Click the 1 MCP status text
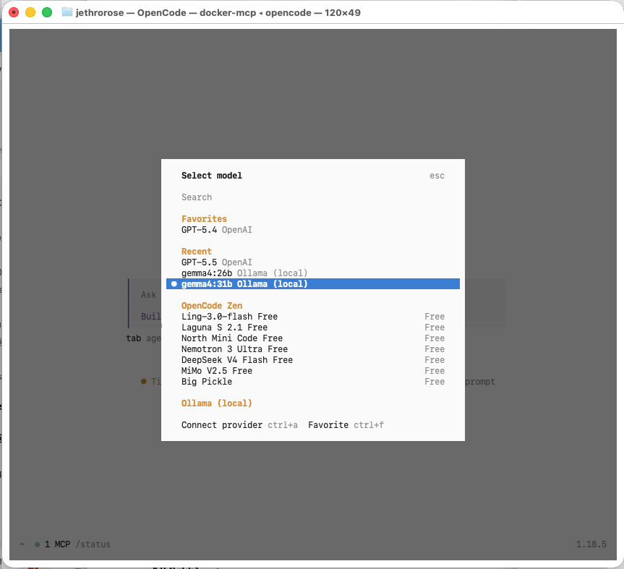This screenshot has width=624, height=569. click(57, 544)
